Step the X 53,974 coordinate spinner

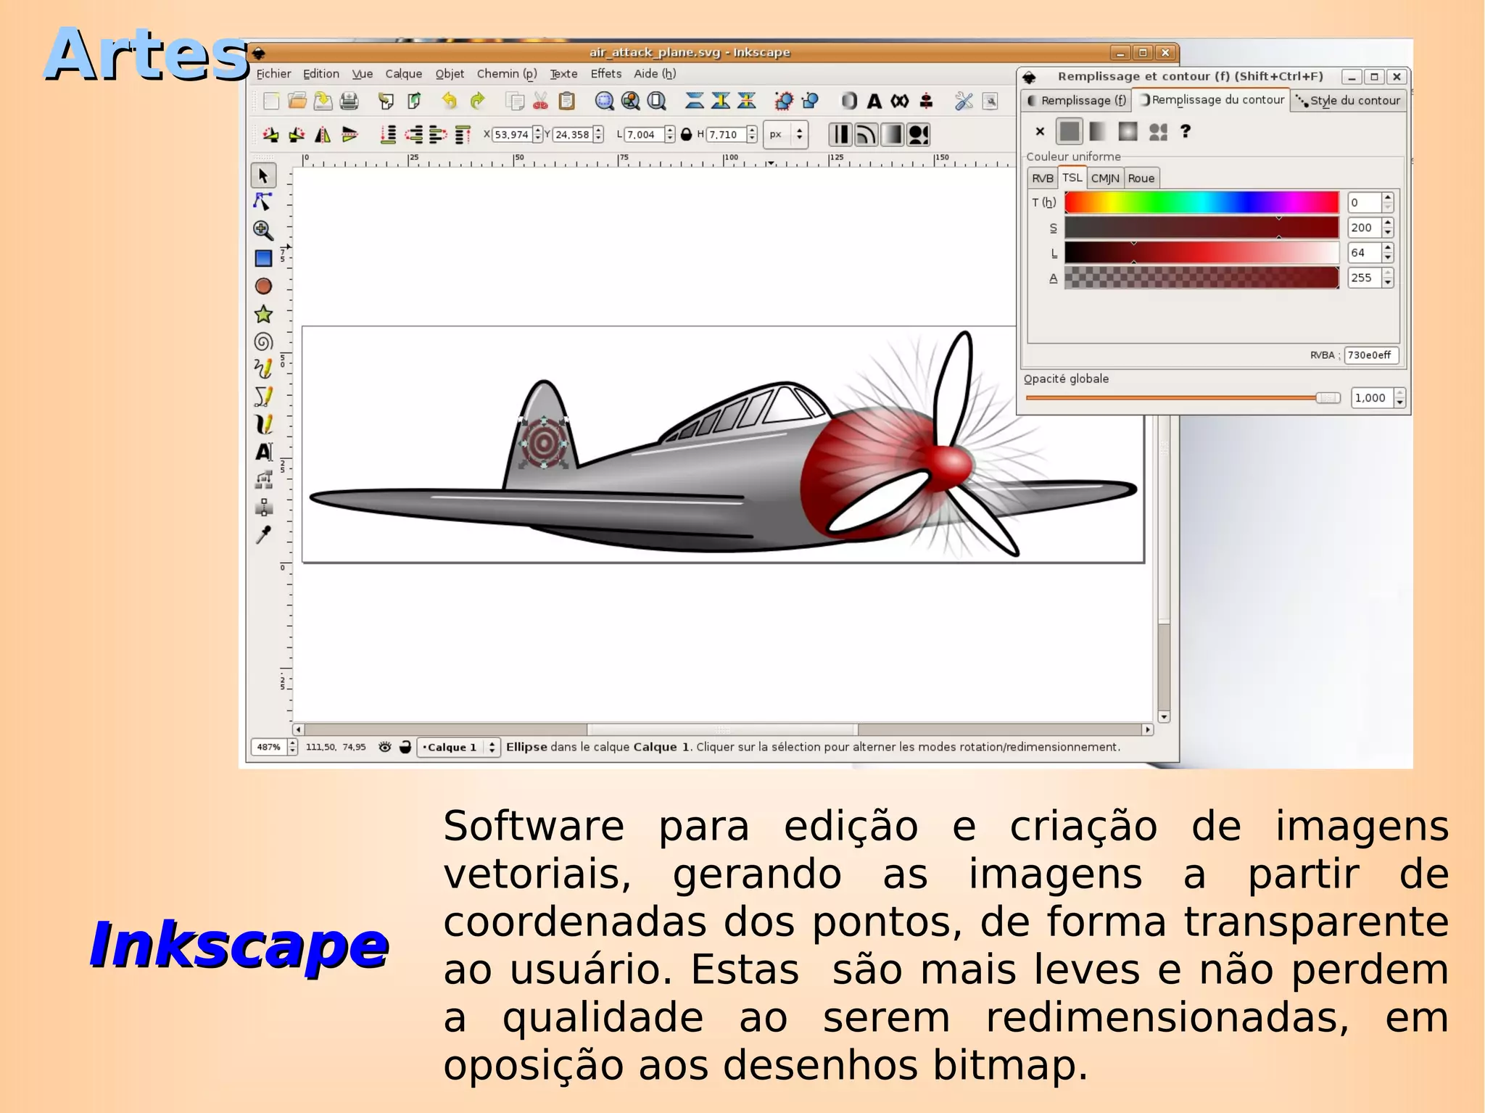pyautogui.click(x=537, y=134)
